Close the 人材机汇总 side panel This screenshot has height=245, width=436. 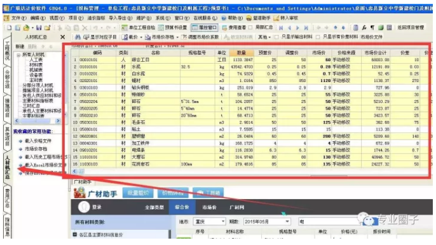(x=62, y=37)
